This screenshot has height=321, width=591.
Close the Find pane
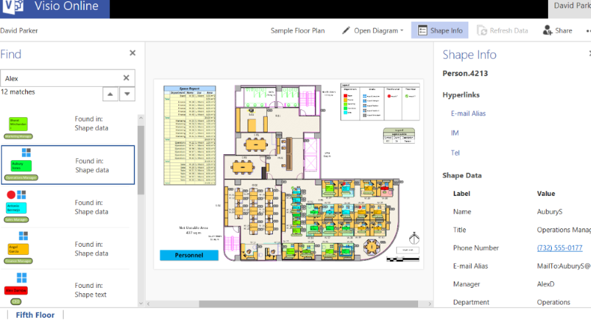pyautogui.click(x=133, y=53)
